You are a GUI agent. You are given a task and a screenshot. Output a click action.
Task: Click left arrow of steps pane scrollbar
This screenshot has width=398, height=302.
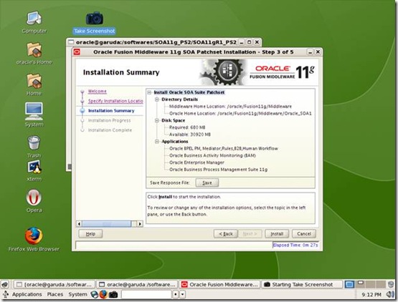coord(79,224)
